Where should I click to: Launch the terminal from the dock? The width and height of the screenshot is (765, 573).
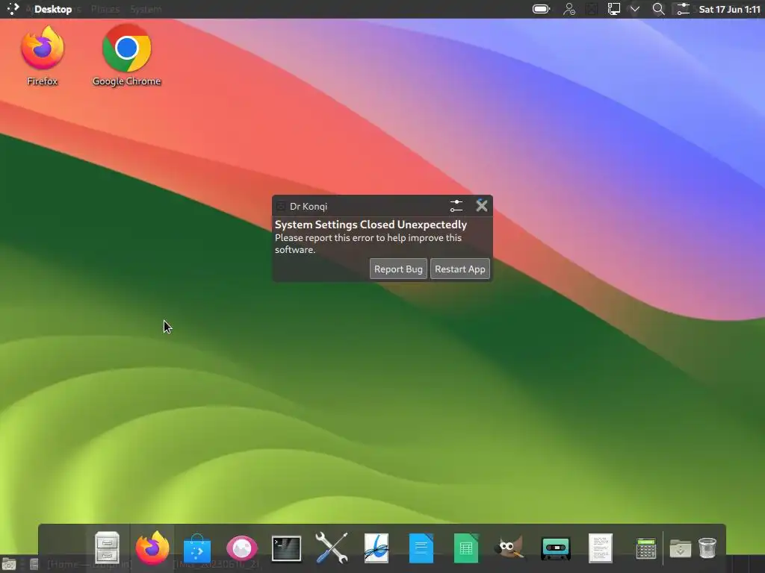pos(286,548)
